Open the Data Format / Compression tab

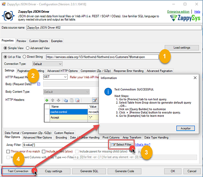pyautogui.click(x=28, y=133)
